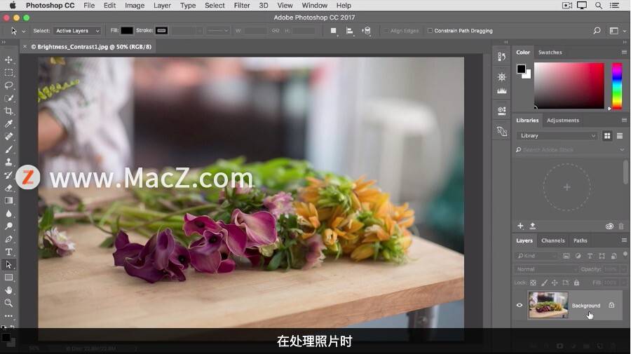Click the Background layer thumbnail
The height and width of the screenshot is (354, 631).
point(548,306)
